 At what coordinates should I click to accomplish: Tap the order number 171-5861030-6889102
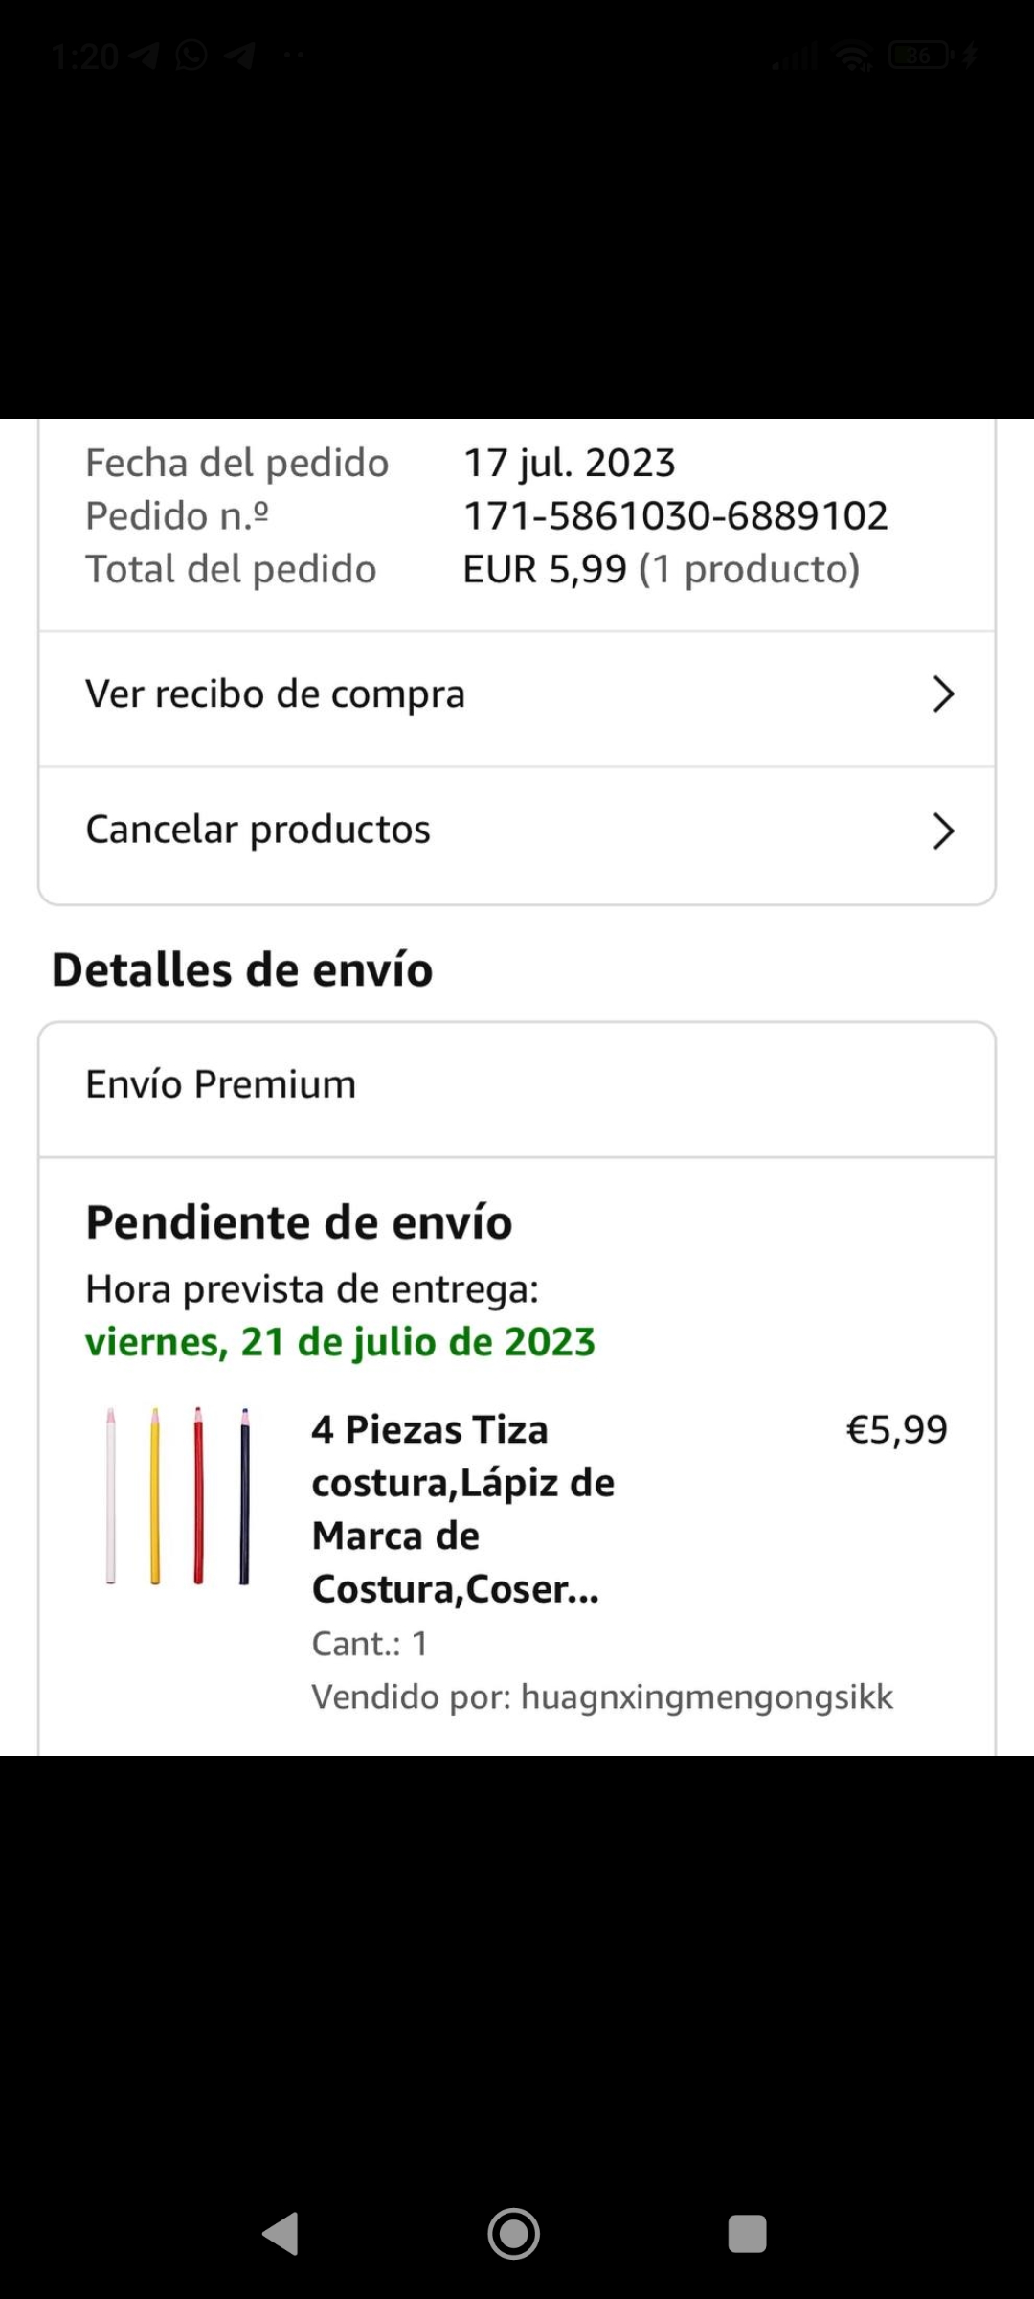(676, 515)
